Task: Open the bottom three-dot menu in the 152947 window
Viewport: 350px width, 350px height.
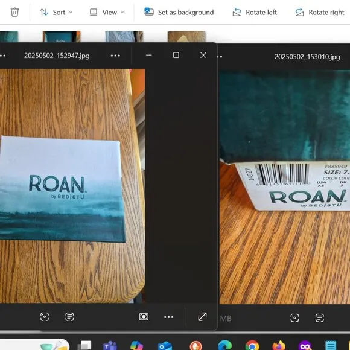Action: tap(168, 317)
